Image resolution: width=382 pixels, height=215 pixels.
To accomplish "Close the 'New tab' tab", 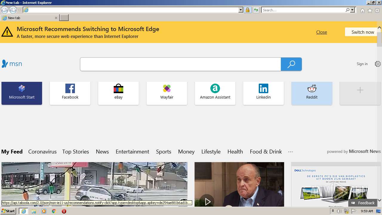I will [x=56, y=18].
